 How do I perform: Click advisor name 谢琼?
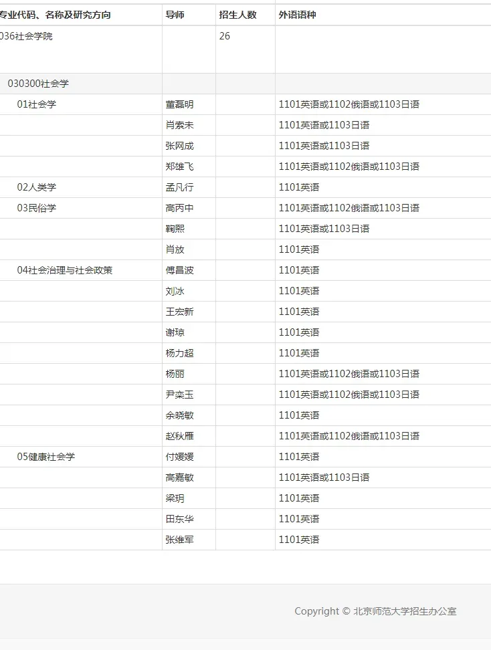tap(175, 332)
